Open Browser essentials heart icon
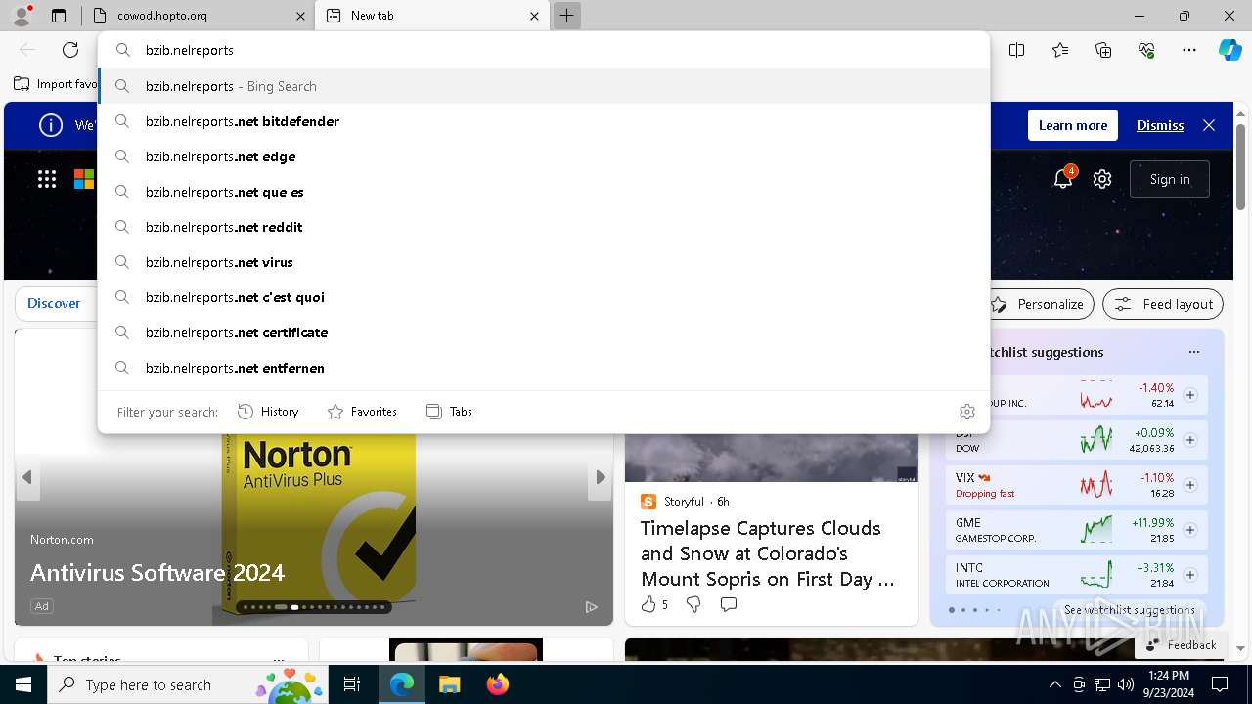The image size is (1252, 704). (1146, 50)
